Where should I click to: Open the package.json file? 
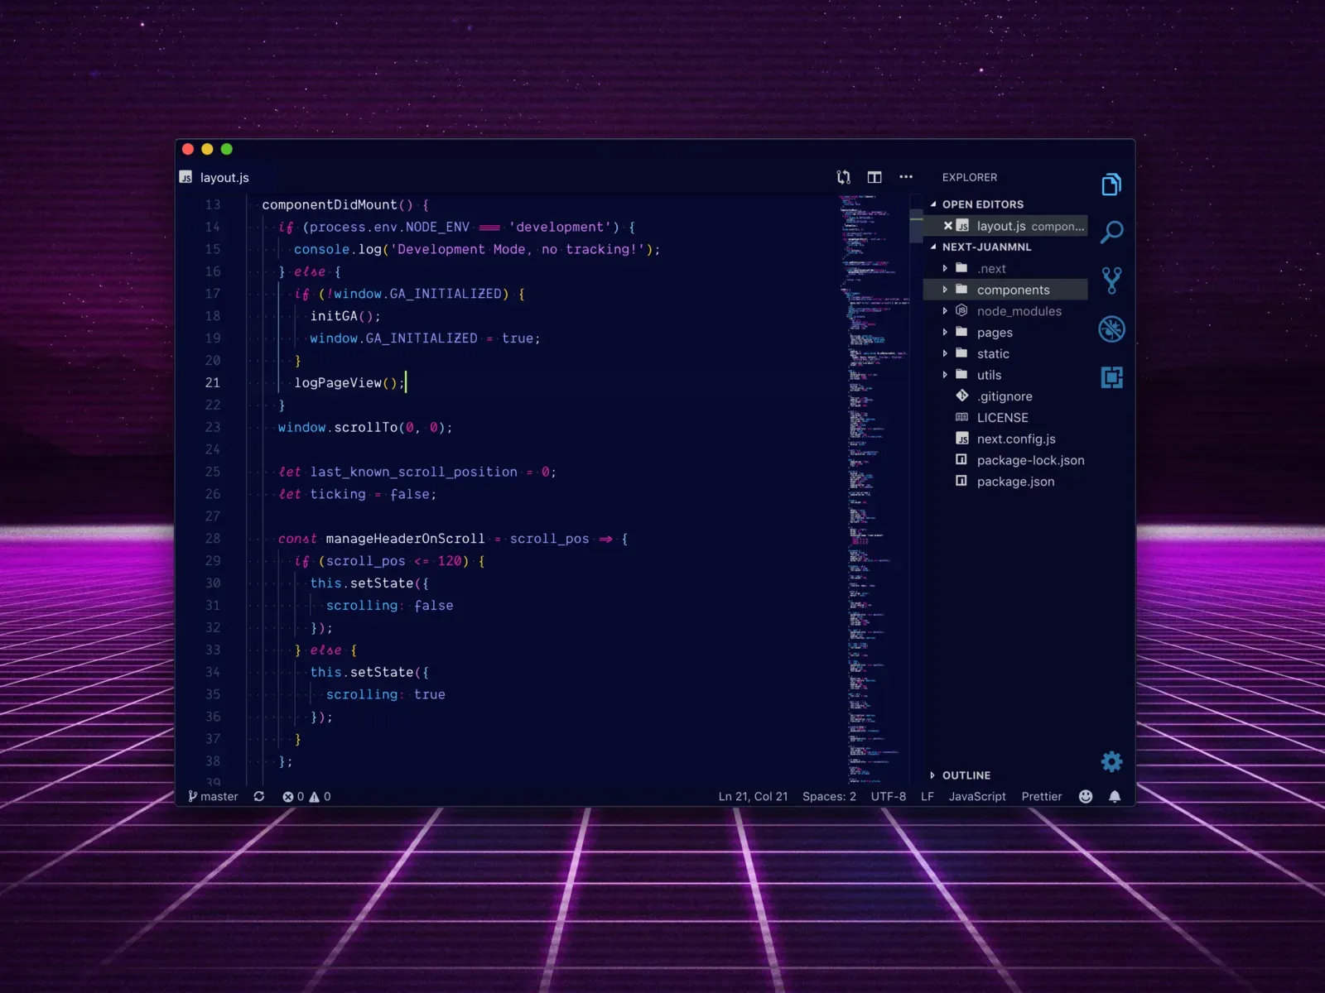point(1015,481)
